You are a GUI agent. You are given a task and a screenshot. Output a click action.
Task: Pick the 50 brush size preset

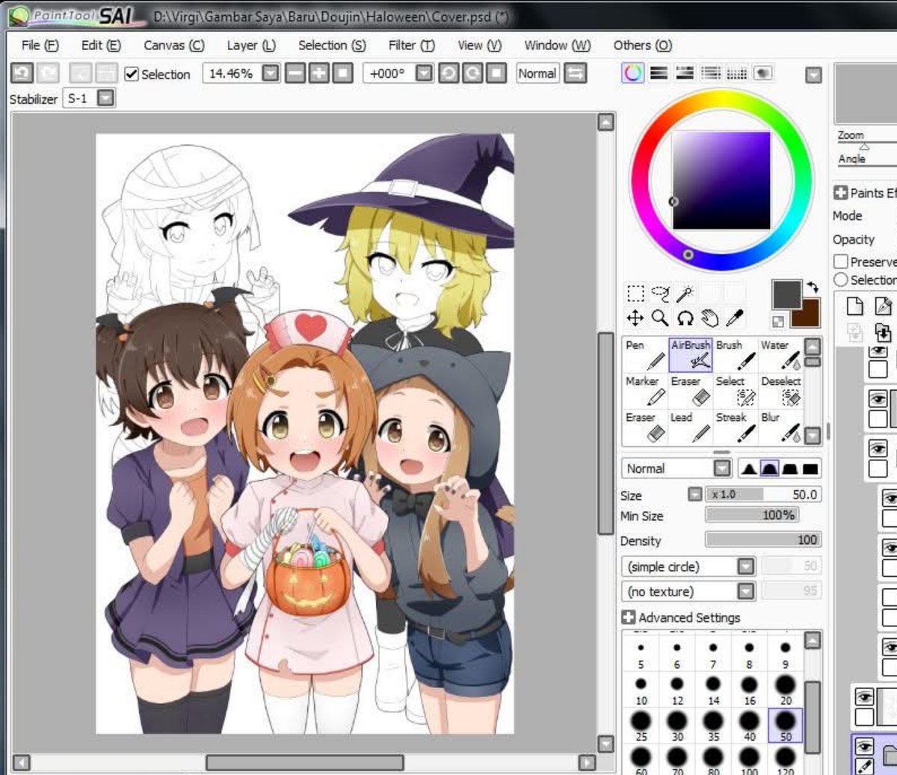[x=785, y=725]
